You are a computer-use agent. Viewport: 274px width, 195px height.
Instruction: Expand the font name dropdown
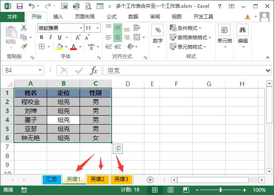pyautogui.click(x=81, y=28)
